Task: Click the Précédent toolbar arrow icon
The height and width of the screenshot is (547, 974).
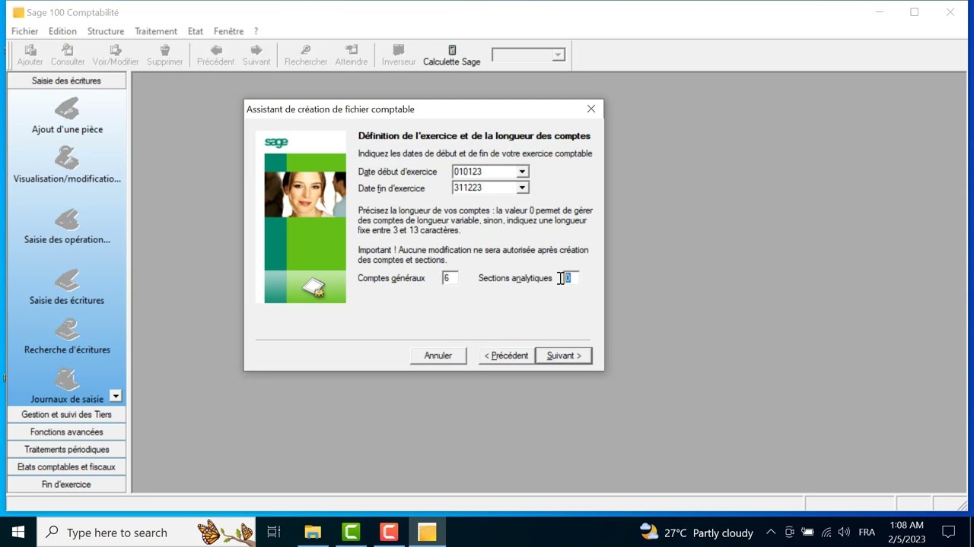Action: coord(216,50)
